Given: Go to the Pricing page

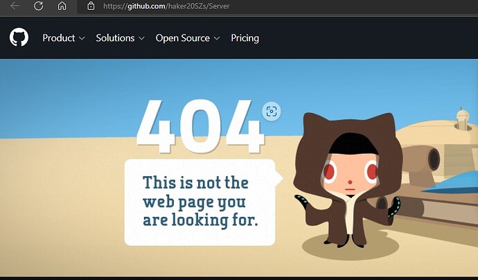Looking at the screenshot, I should pyautogui.click(x=245, y=38).
